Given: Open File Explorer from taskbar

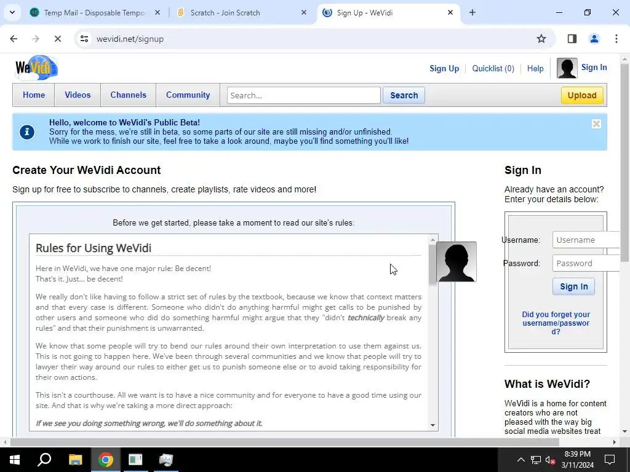Looking at the screenshot, I should click(75, 460).
